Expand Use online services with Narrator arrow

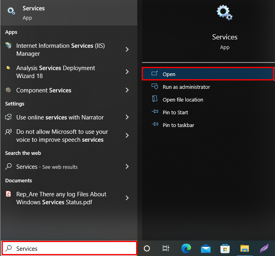[127, 117]
